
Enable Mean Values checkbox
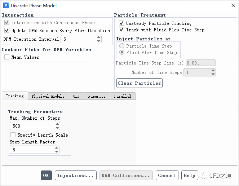point(7,57)
